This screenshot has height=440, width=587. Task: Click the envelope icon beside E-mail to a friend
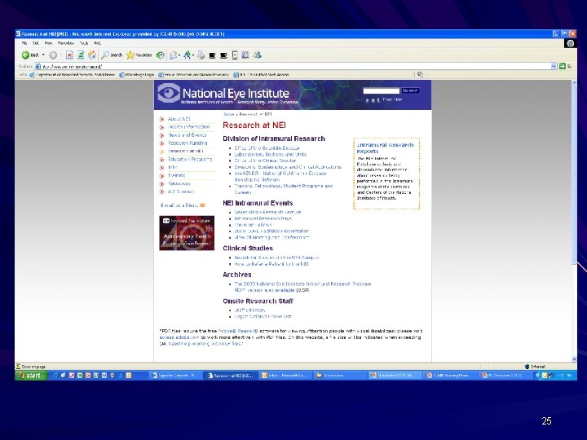[202, 205]
